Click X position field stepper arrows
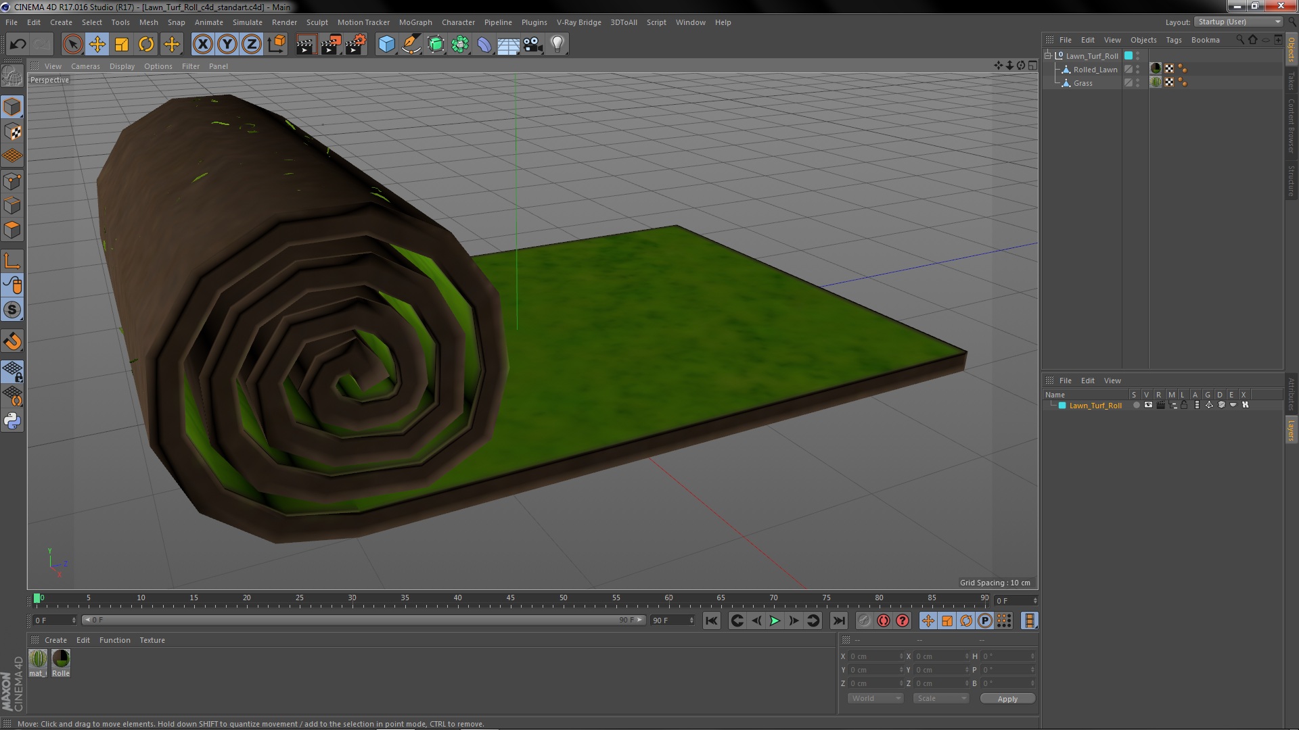The width and height of the screenshot is (1299, 730). tap(901, 656)
